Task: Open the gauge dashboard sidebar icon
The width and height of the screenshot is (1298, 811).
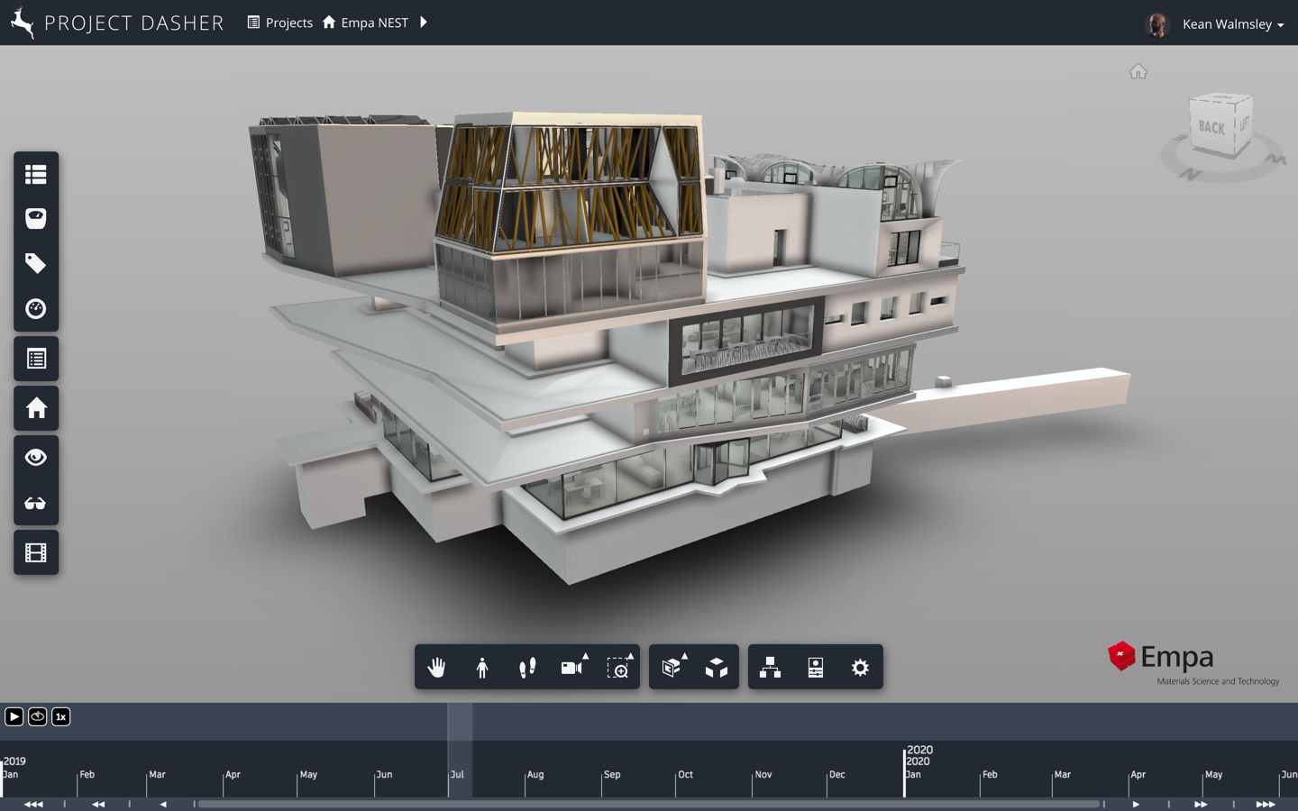Action: (36, 309)
